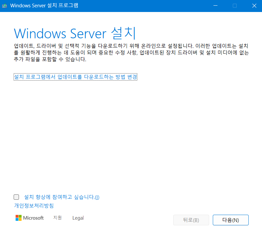The height and width of the screenshot is (232, 262).
Task: Open the 지원 support link
Action: coord(58,218)
